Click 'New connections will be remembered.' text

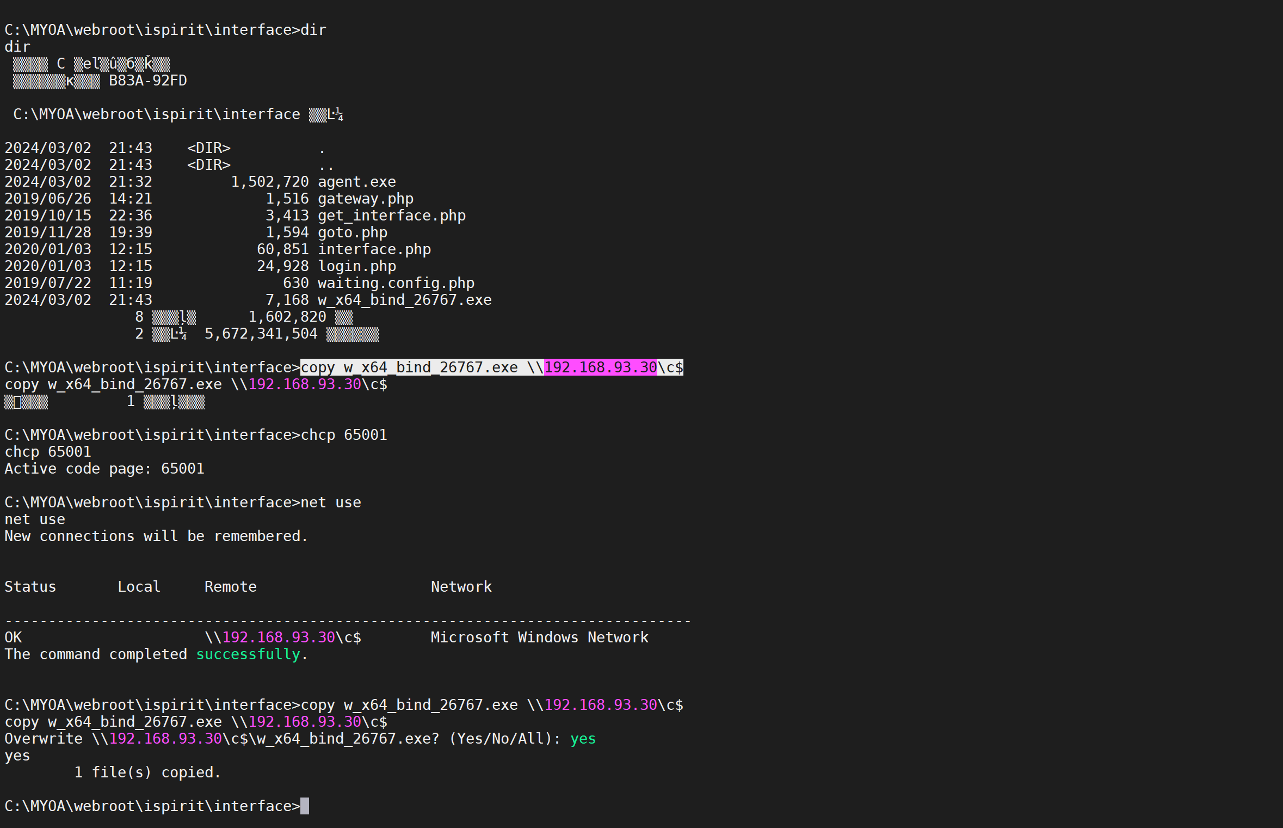156,536
